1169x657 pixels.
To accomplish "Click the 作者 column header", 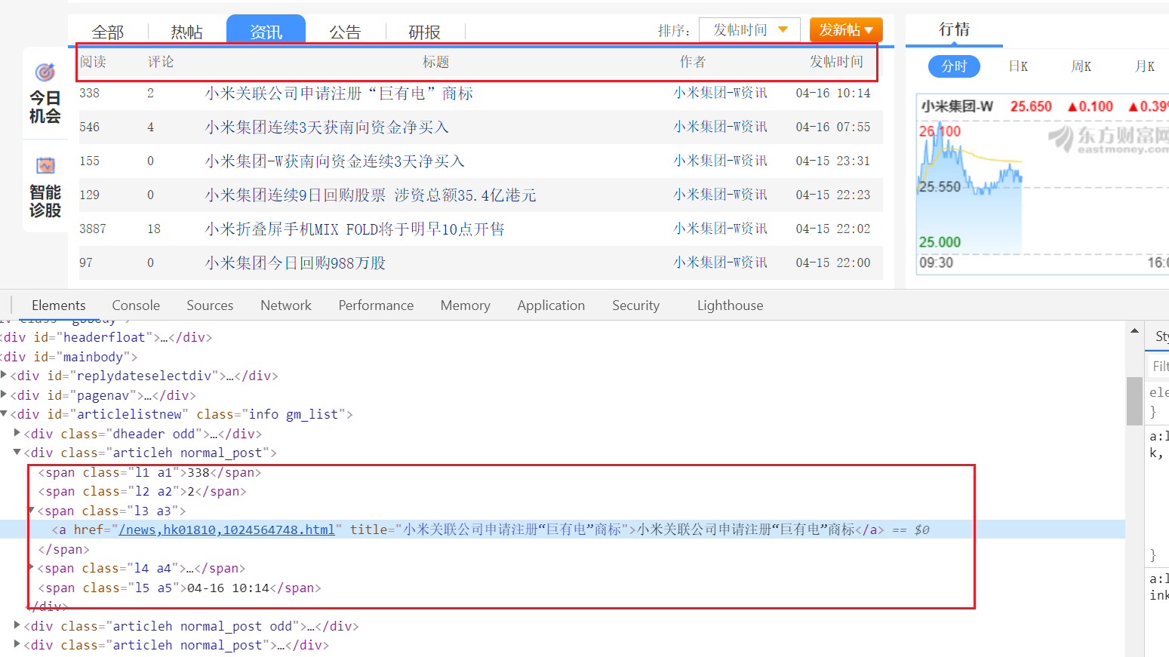I will click(693, 62).
